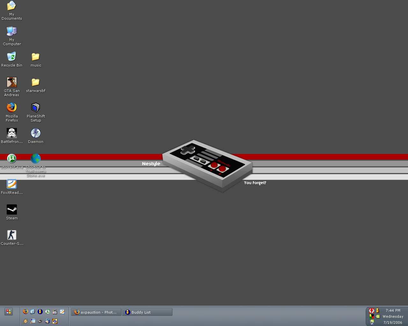Launch Foxit Reader from the quick launch bar

click(x=62, y=312)
